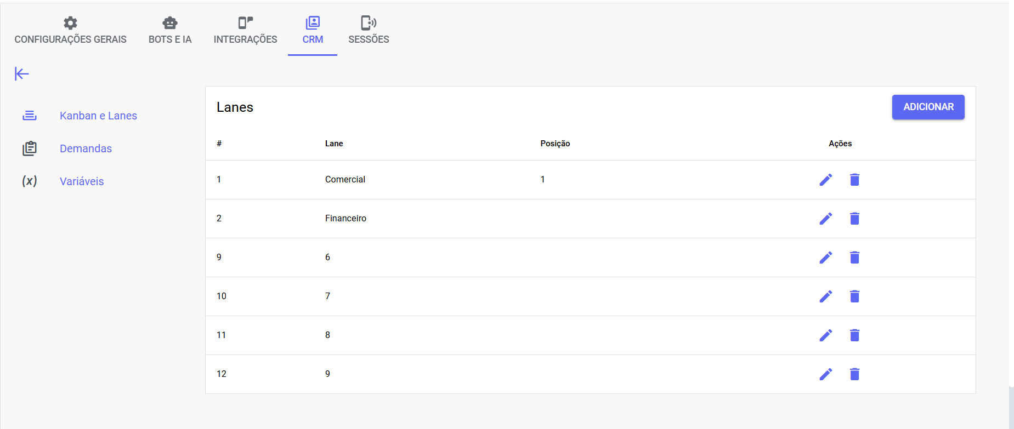Trash the lane in row 11

(x=854, y=335)
